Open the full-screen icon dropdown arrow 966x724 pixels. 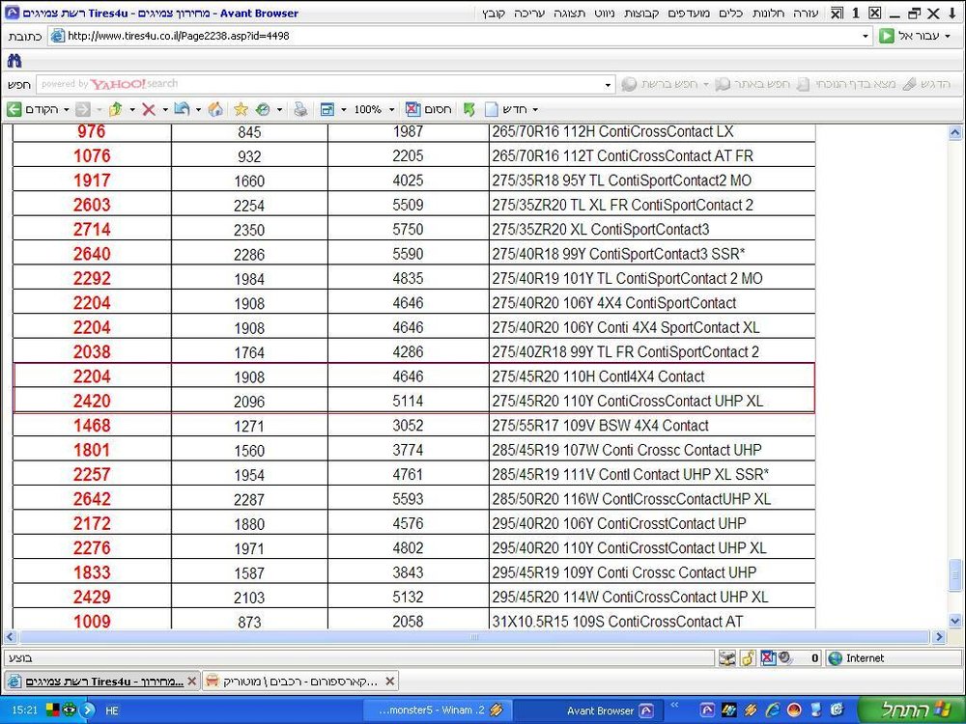pos(343,110)
